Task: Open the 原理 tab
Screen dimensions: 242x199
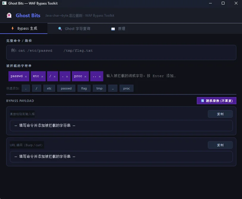Action: (118, 29)
